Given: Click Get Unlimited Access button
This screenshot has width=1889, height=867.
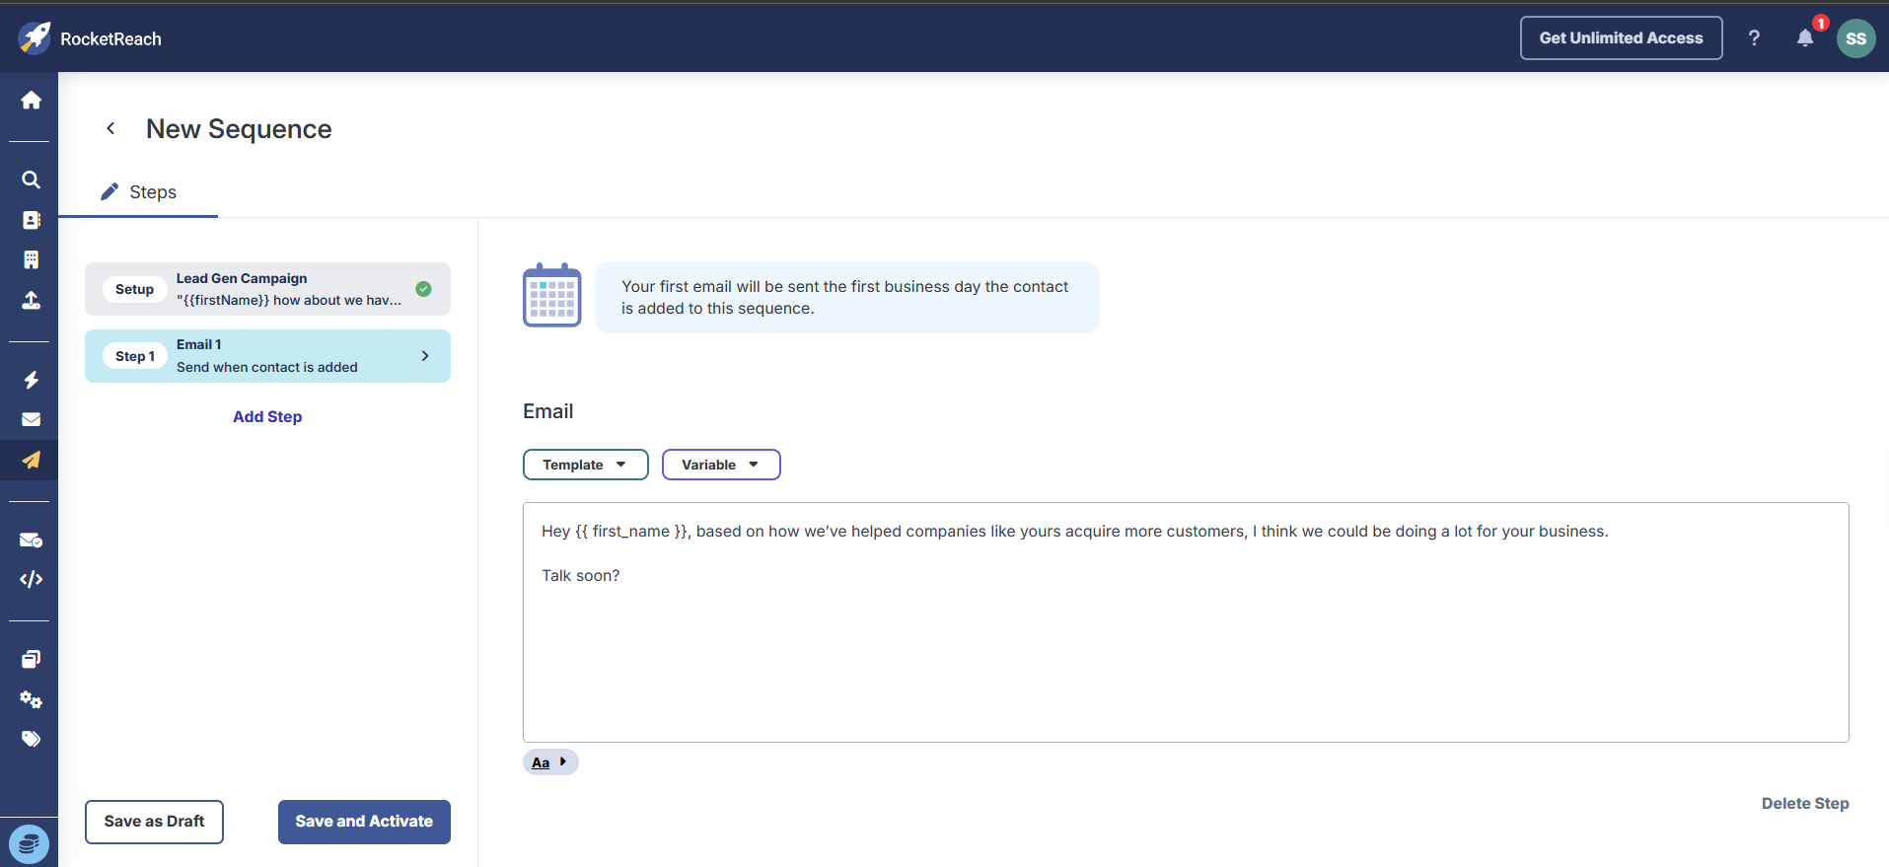Looking at the screenshot, I should pyautogui.click(x=1621, y=37).
